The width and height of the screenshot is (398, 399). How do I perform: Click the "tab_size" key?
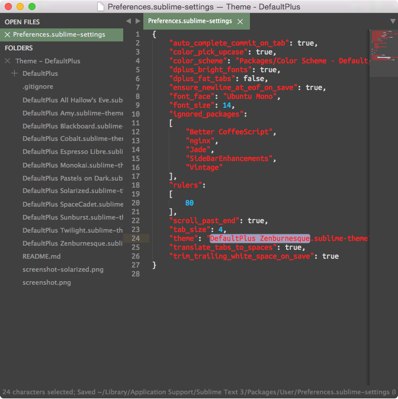point(190,230)
